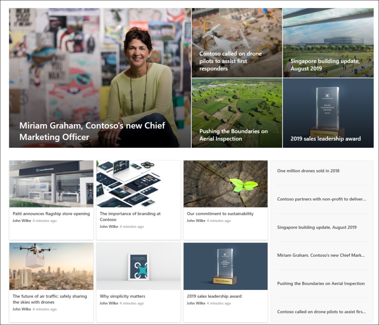Image resolution: width=379 pixels, height=325 pixels.
Task: Click John Wilke author under Why simplicity matters
Action: pyautogui.click(x=109, y=303)
